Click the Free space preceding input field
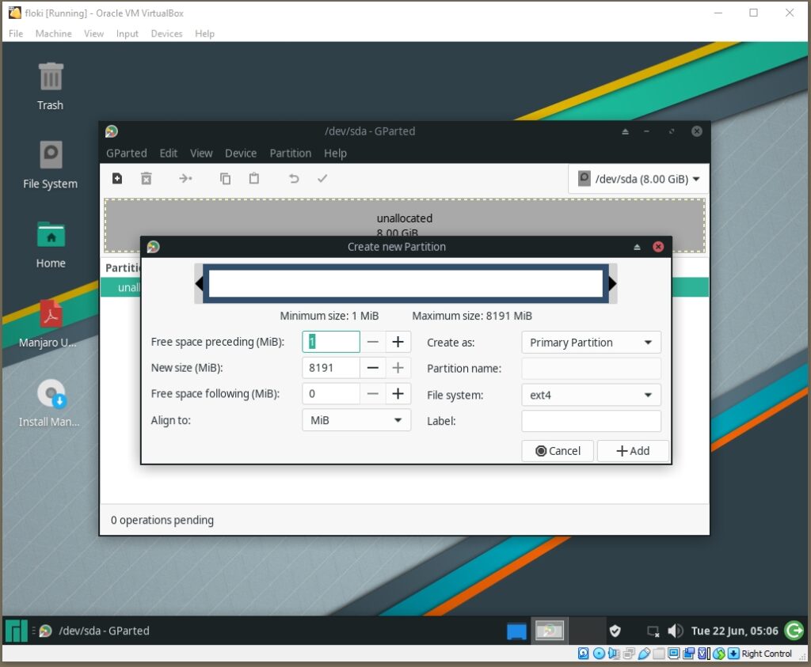 pyautogui.click(x=331, y=342)
